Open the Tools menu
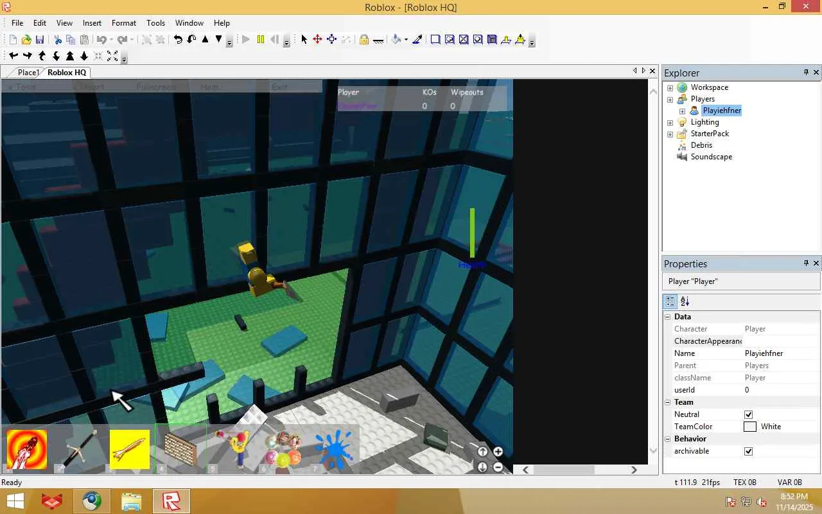Screen dimensions: 822x514 (156, 23)
